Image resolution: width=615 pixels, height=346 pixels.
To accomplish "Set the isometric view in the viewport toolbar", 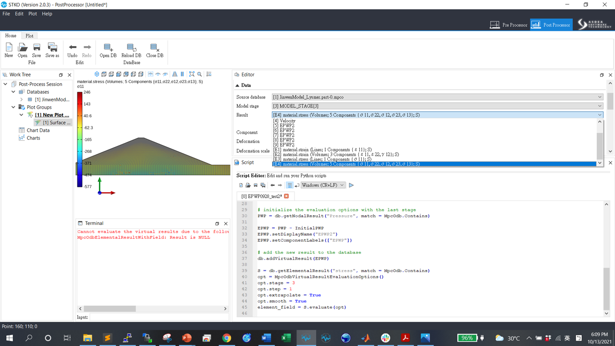I will click(97, 74).
